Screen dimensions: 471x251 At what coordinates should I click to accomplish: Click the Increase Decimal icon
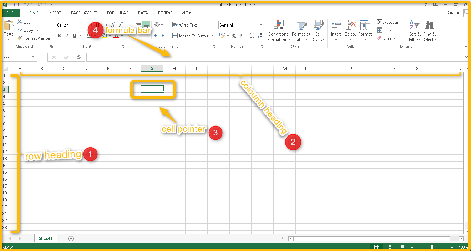coord(251,36)
